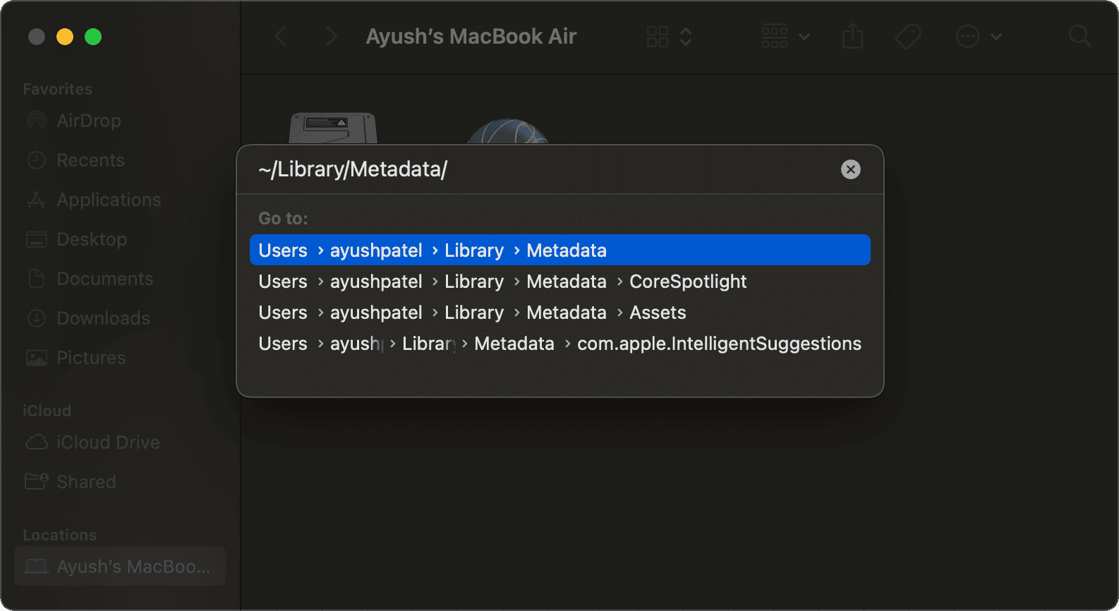The height and width of the screenshot is (611, 1119).
Task: Click the Tags icon in toolbar
Action: tap(907, 36)
